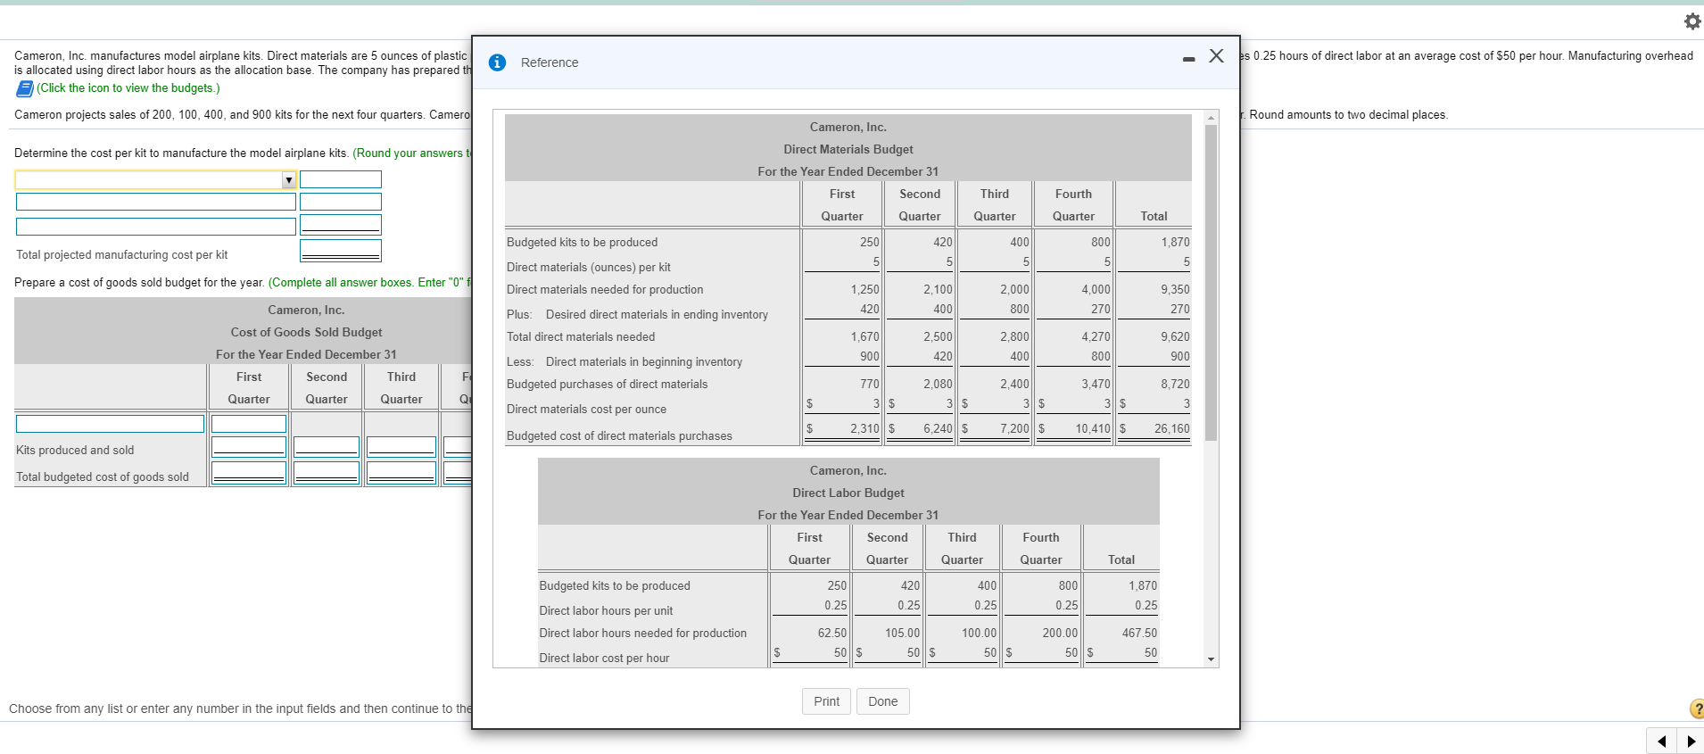Click 'Less: Direct materials in beginning inventory' label

click(625, 362)
